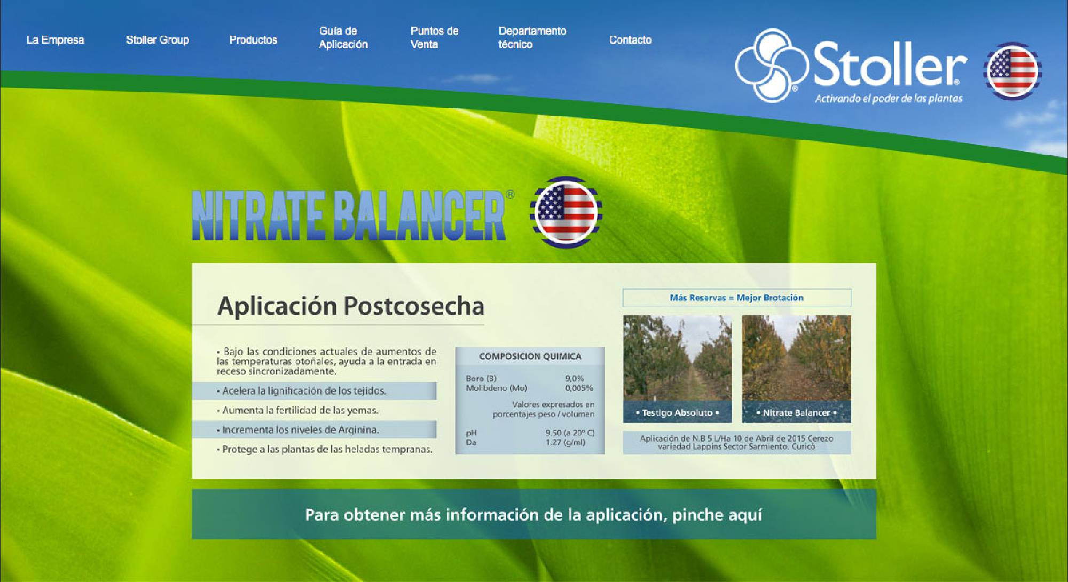Click the 'Aplicación Postcosecha' heading
Image resolution: width=1068 pixels, height=582 pixels.
coord(351,306)
